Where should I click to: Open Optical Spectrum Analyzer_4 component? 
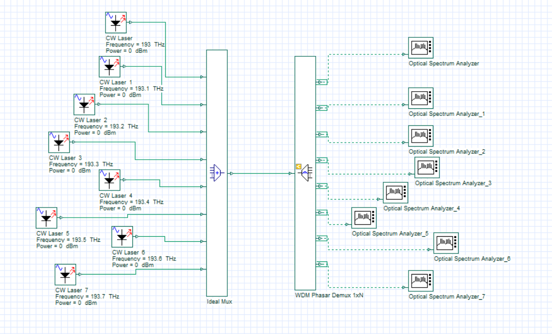click(395, 193)
